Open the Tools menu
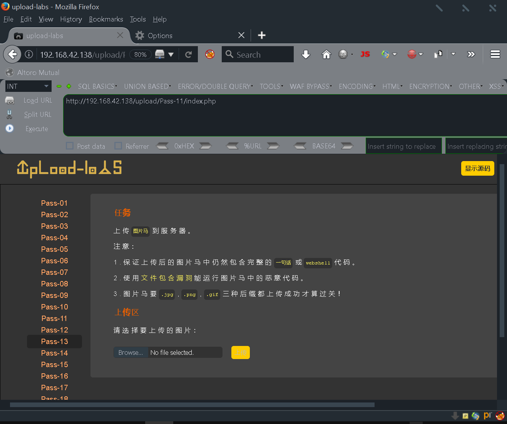Viewport: 507px width, 424px height. [x=138, y=19]
